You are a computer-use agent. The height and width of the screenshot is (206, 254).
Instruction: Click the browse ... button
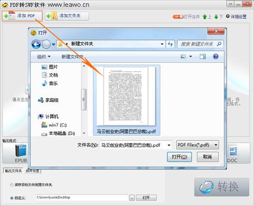tap(132, 198)
